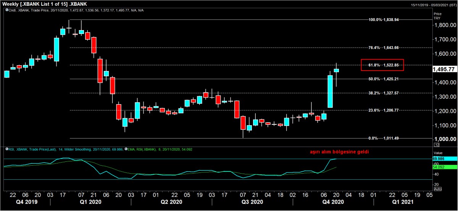Click the 23.6% Fibonacci level label 1,206.77
This screenshot has width=458, height=211.
pyautogui.click(x=384, y=110)
